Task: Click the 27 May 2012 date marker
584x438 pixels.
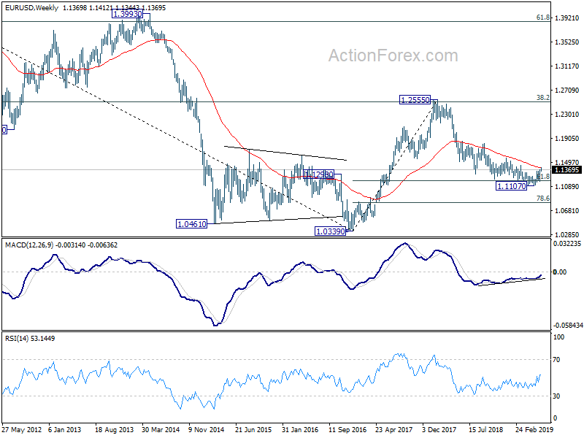Action: [x=22, y=429]
